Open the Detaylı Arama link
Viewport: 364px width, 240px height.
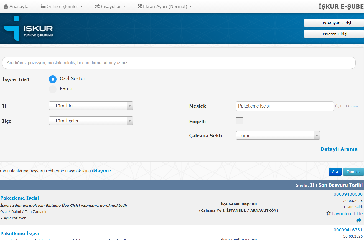pyautogui.click(x=339, y=149)
